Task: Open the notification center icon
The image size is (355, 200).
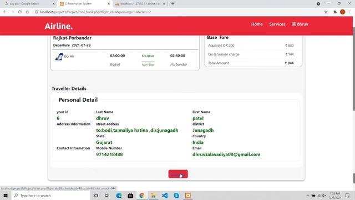Action: point(348,196)
